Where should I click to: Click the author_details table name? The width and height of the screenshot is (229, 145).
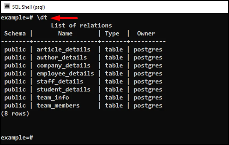click(62, 58)
